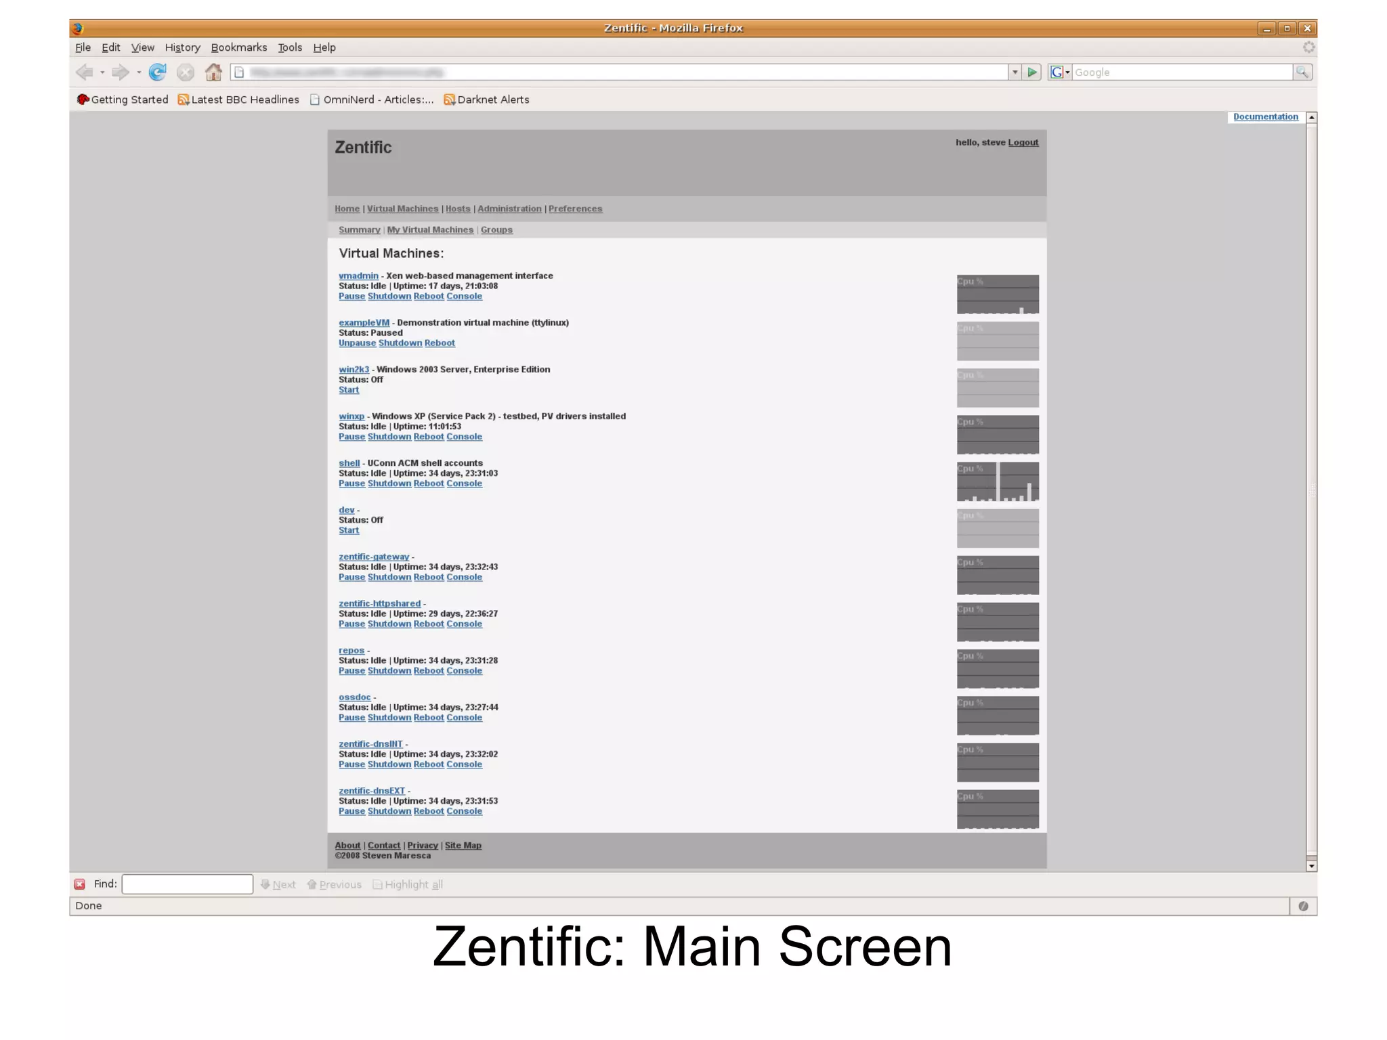Click the Logout link
Screen dimensions: 1387x1040
(1023, 142)
